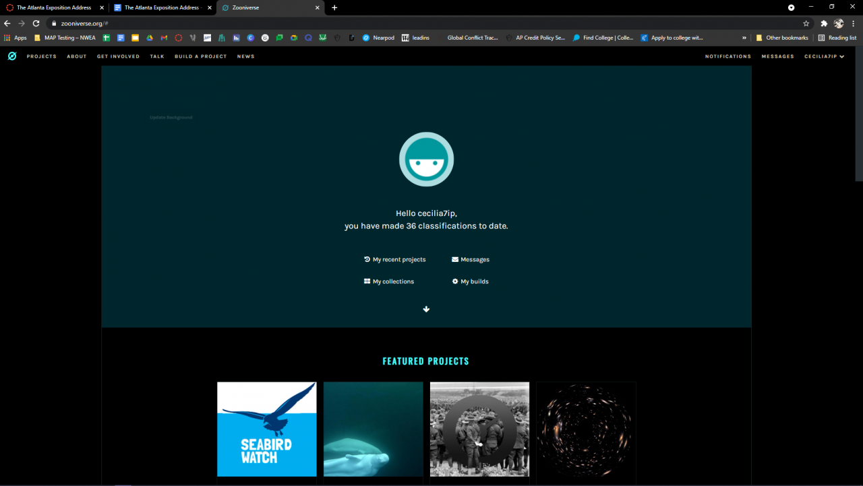The height and width of the screenshot is (486, 863).
Task: Open the AP Credit Policy Search bookmark
Action: click(535, 38)
